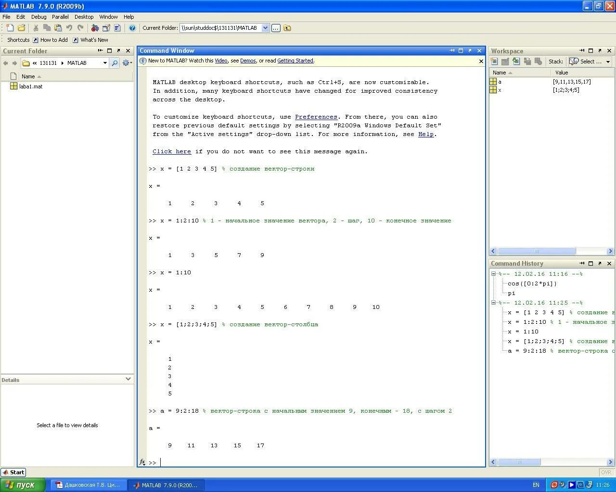Sort Workspace by the Name column header

point(520,73)
